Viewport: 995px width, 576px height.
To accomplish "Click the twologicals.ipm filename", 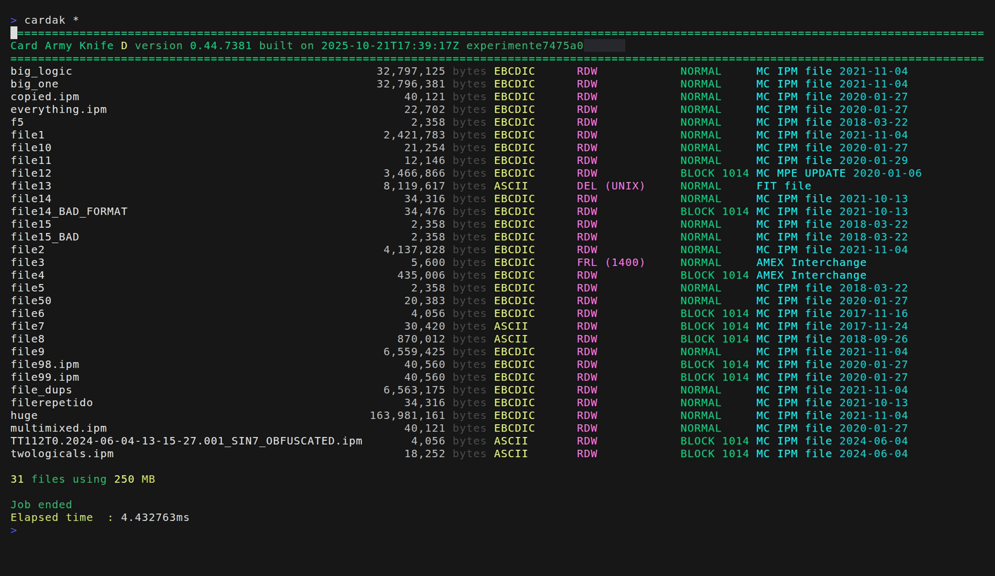I will pyautogui.click(x=62, y=453).
